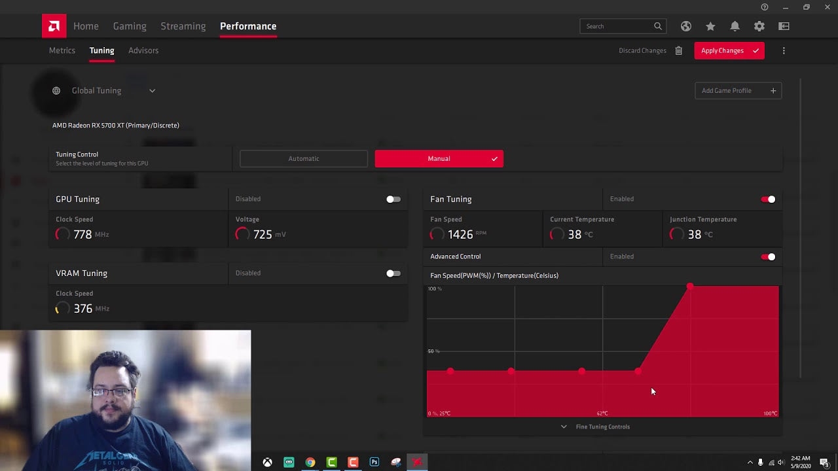Image resolution: width=838 pixels, height=471 pixels.
Task: Turn off Advanced Control toggle
Action: pyautogui.click(x=768, y=256)
